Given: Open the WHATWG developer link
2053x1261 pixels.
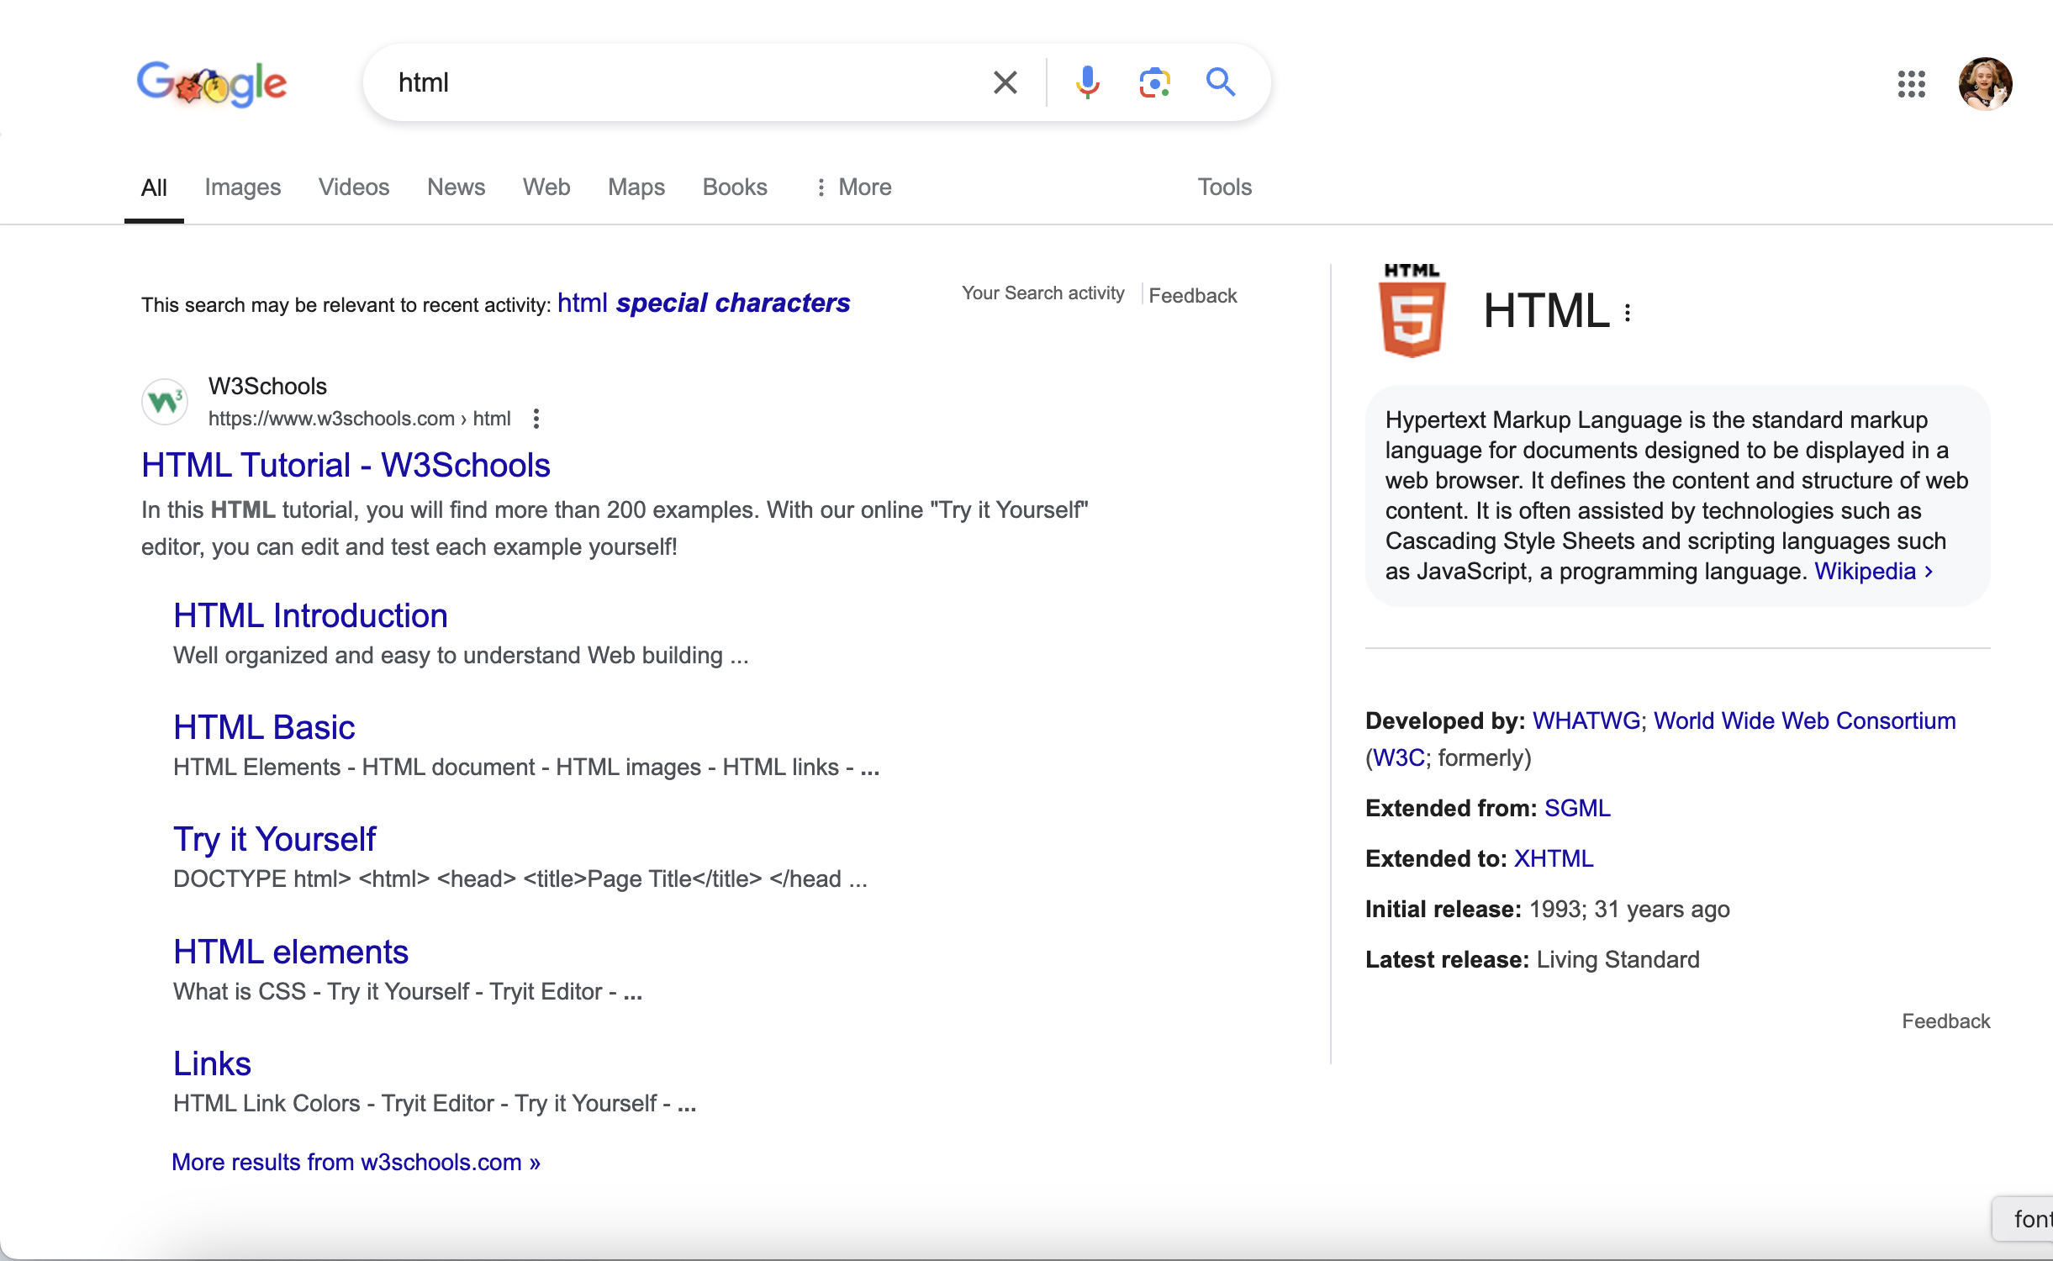Looking at the screenshot, I should tap(1586, 721).
